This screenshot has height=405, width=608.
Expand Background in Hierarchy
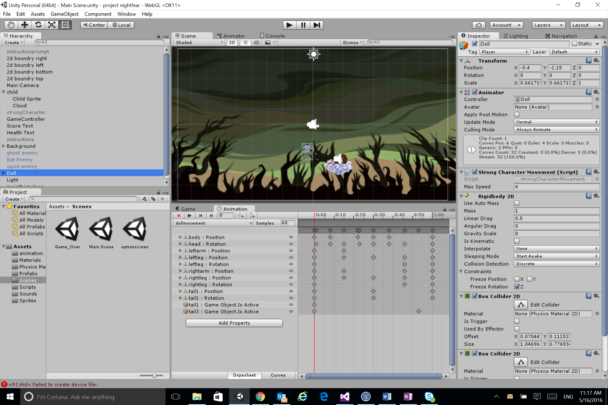click(4, 146)
